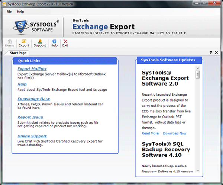Click the updates panel scroll up arrow
The height and width of the screenshot is (185, 223).
[x=198, y=68]
